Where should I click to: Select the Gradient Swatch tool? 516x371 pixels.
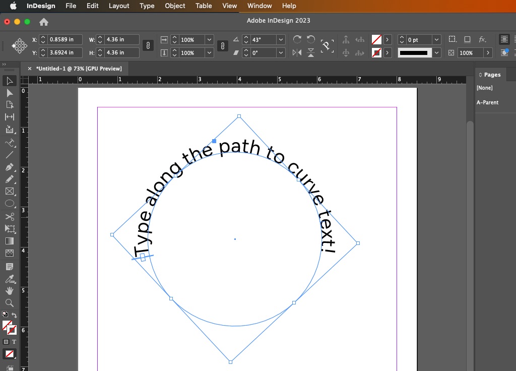click(x=10, y=241)
